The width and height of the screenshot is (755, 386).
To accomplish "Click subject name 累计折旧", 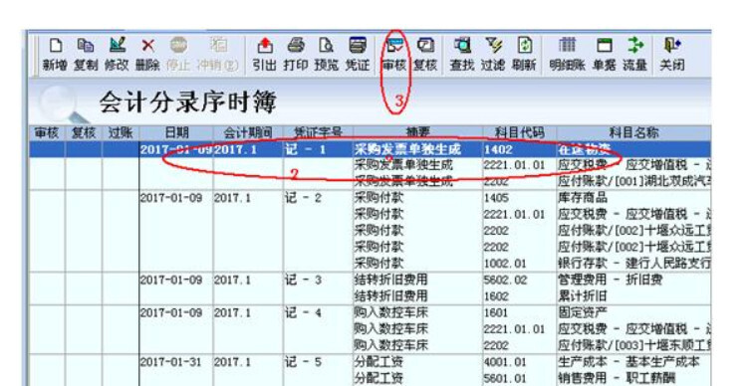I will [583, 296].
